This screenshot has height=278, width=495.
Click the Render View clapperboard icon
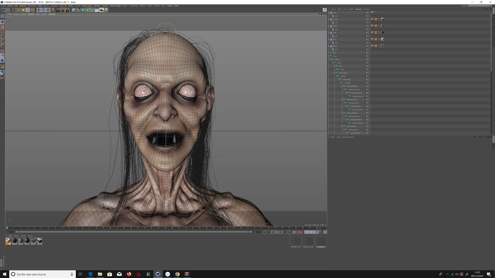pyautogui.click(x=58, y=10)
